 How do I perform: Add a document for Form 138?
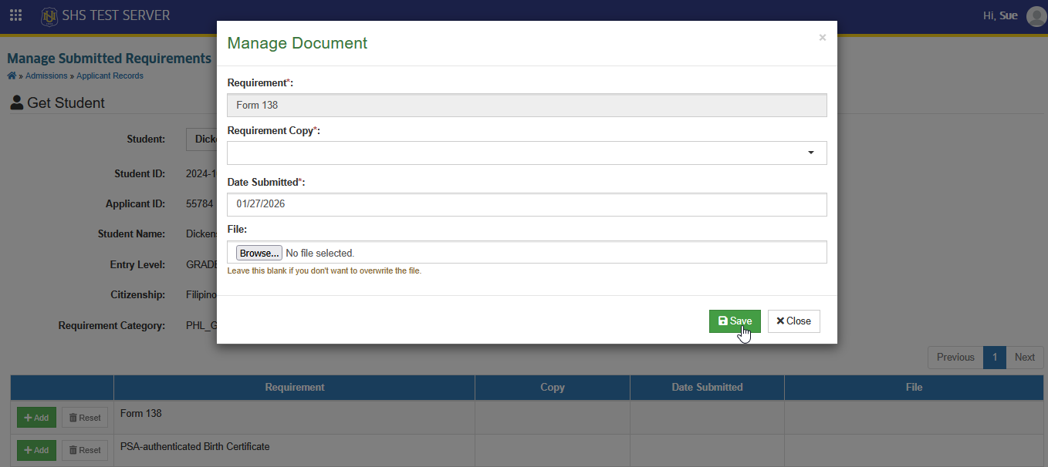36,418
